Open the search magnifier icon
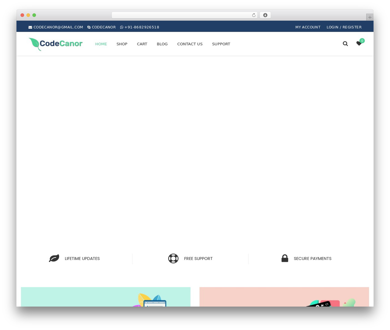This screenshot has height=330, width=390. (x=345, y=44)
